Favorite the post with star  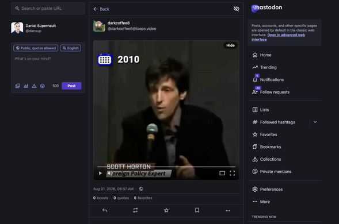[x=166, y=210]
